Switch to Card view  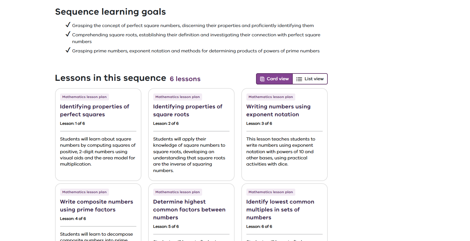click(x=274, y=79)
